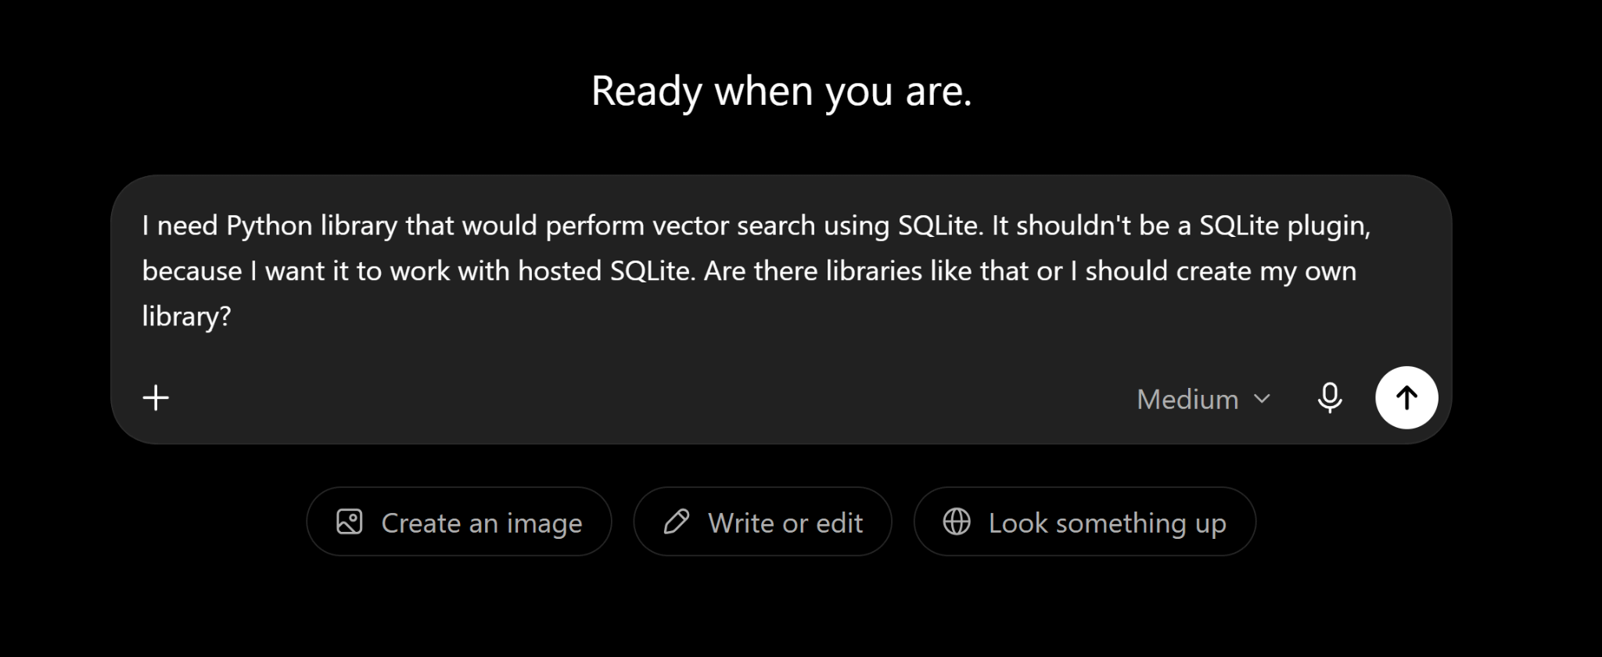Click the globe icon in Look something up
1602x657 pixels.
(956, 522)
